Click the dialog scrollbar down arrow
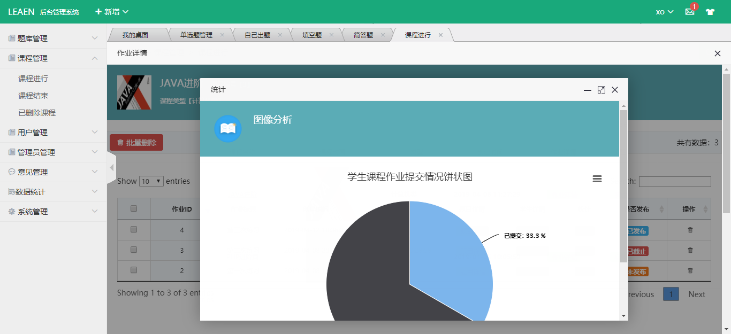The height and width of the screenshot is (334, 731). [x=623, y=316]
